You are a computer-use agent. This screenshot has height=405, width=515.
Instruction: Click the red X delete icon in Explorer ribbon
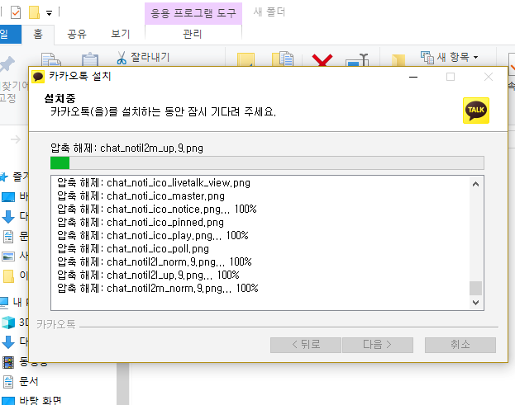[x=322, y=60]
